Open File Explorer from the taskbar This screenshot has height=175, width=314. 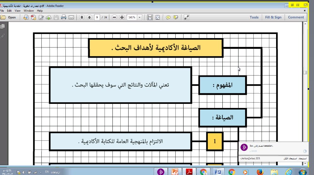274,172
